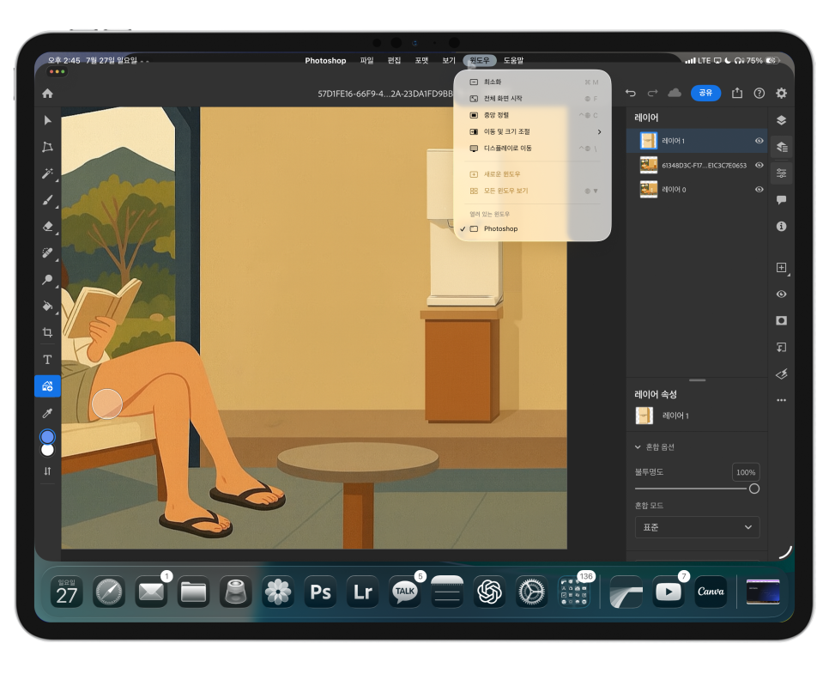Image resolution: width=829 pixels, height=674 pixels.
Task: Toggle layer visibility in right icon bar
Action: [782, 294]
